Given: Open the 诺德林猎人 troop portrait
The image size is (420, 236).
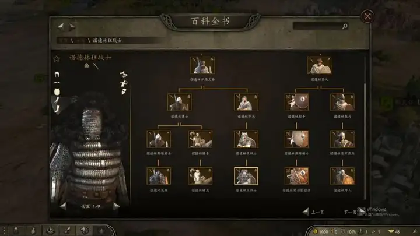Looking at the screenshot, I should coord(319,65).
